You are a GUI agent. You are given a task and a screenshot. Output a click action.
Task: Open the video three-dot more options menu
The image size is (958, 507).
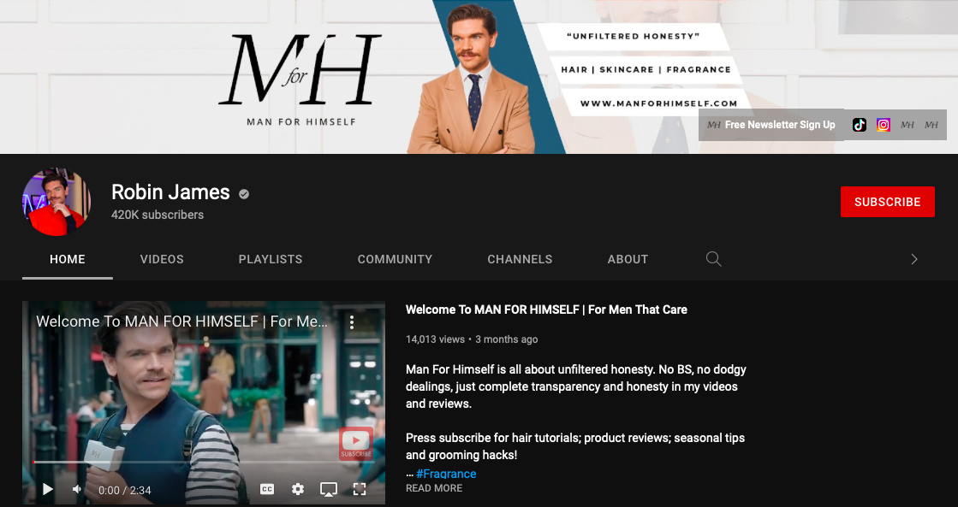click(x=351, y=322)
